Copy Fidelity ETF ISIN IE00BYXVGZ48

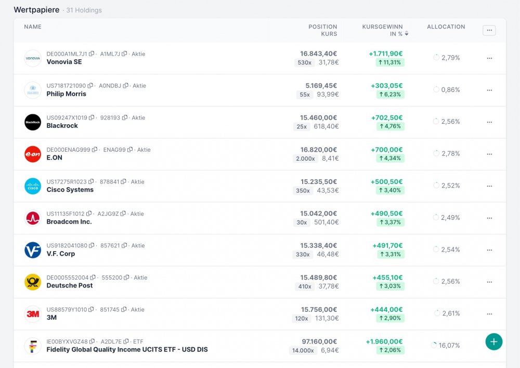coord(92,341)
